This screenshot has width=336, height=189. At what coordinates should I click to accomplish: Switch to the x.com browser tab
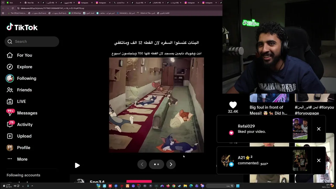pos(121,3)
